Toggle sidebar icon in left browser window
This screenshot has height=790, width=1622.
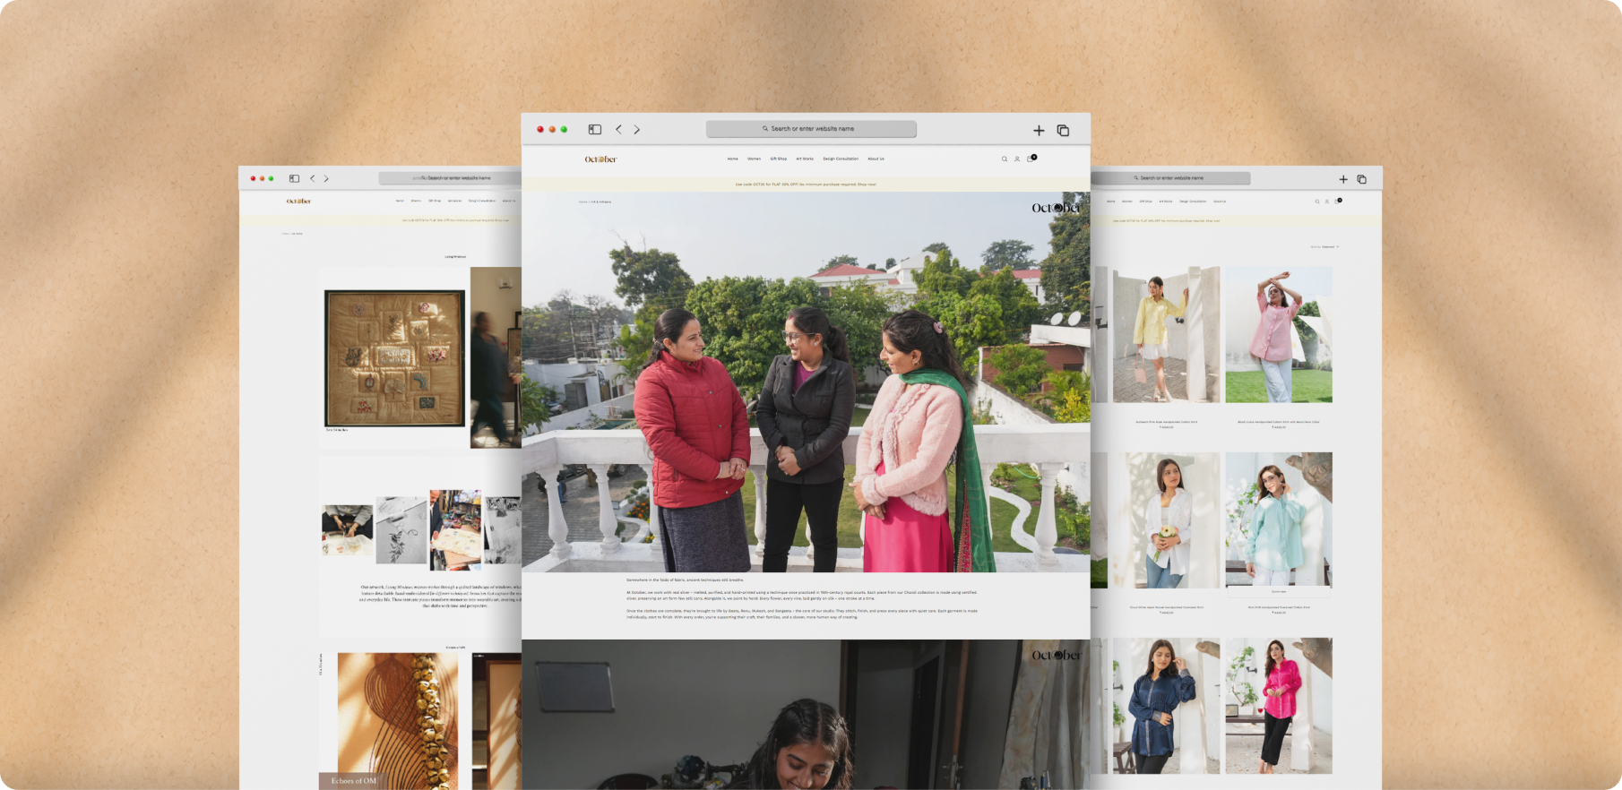(x=294, y=178)
